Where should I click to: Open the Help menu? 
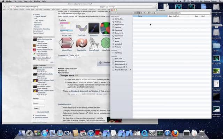(44, 1)
